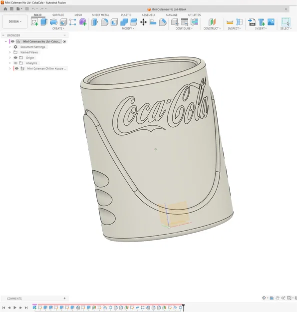The width and height of the screenshot is (297, 312).
Task: Toggle visibility of the Analysis folder
Action: pos(15,63)
